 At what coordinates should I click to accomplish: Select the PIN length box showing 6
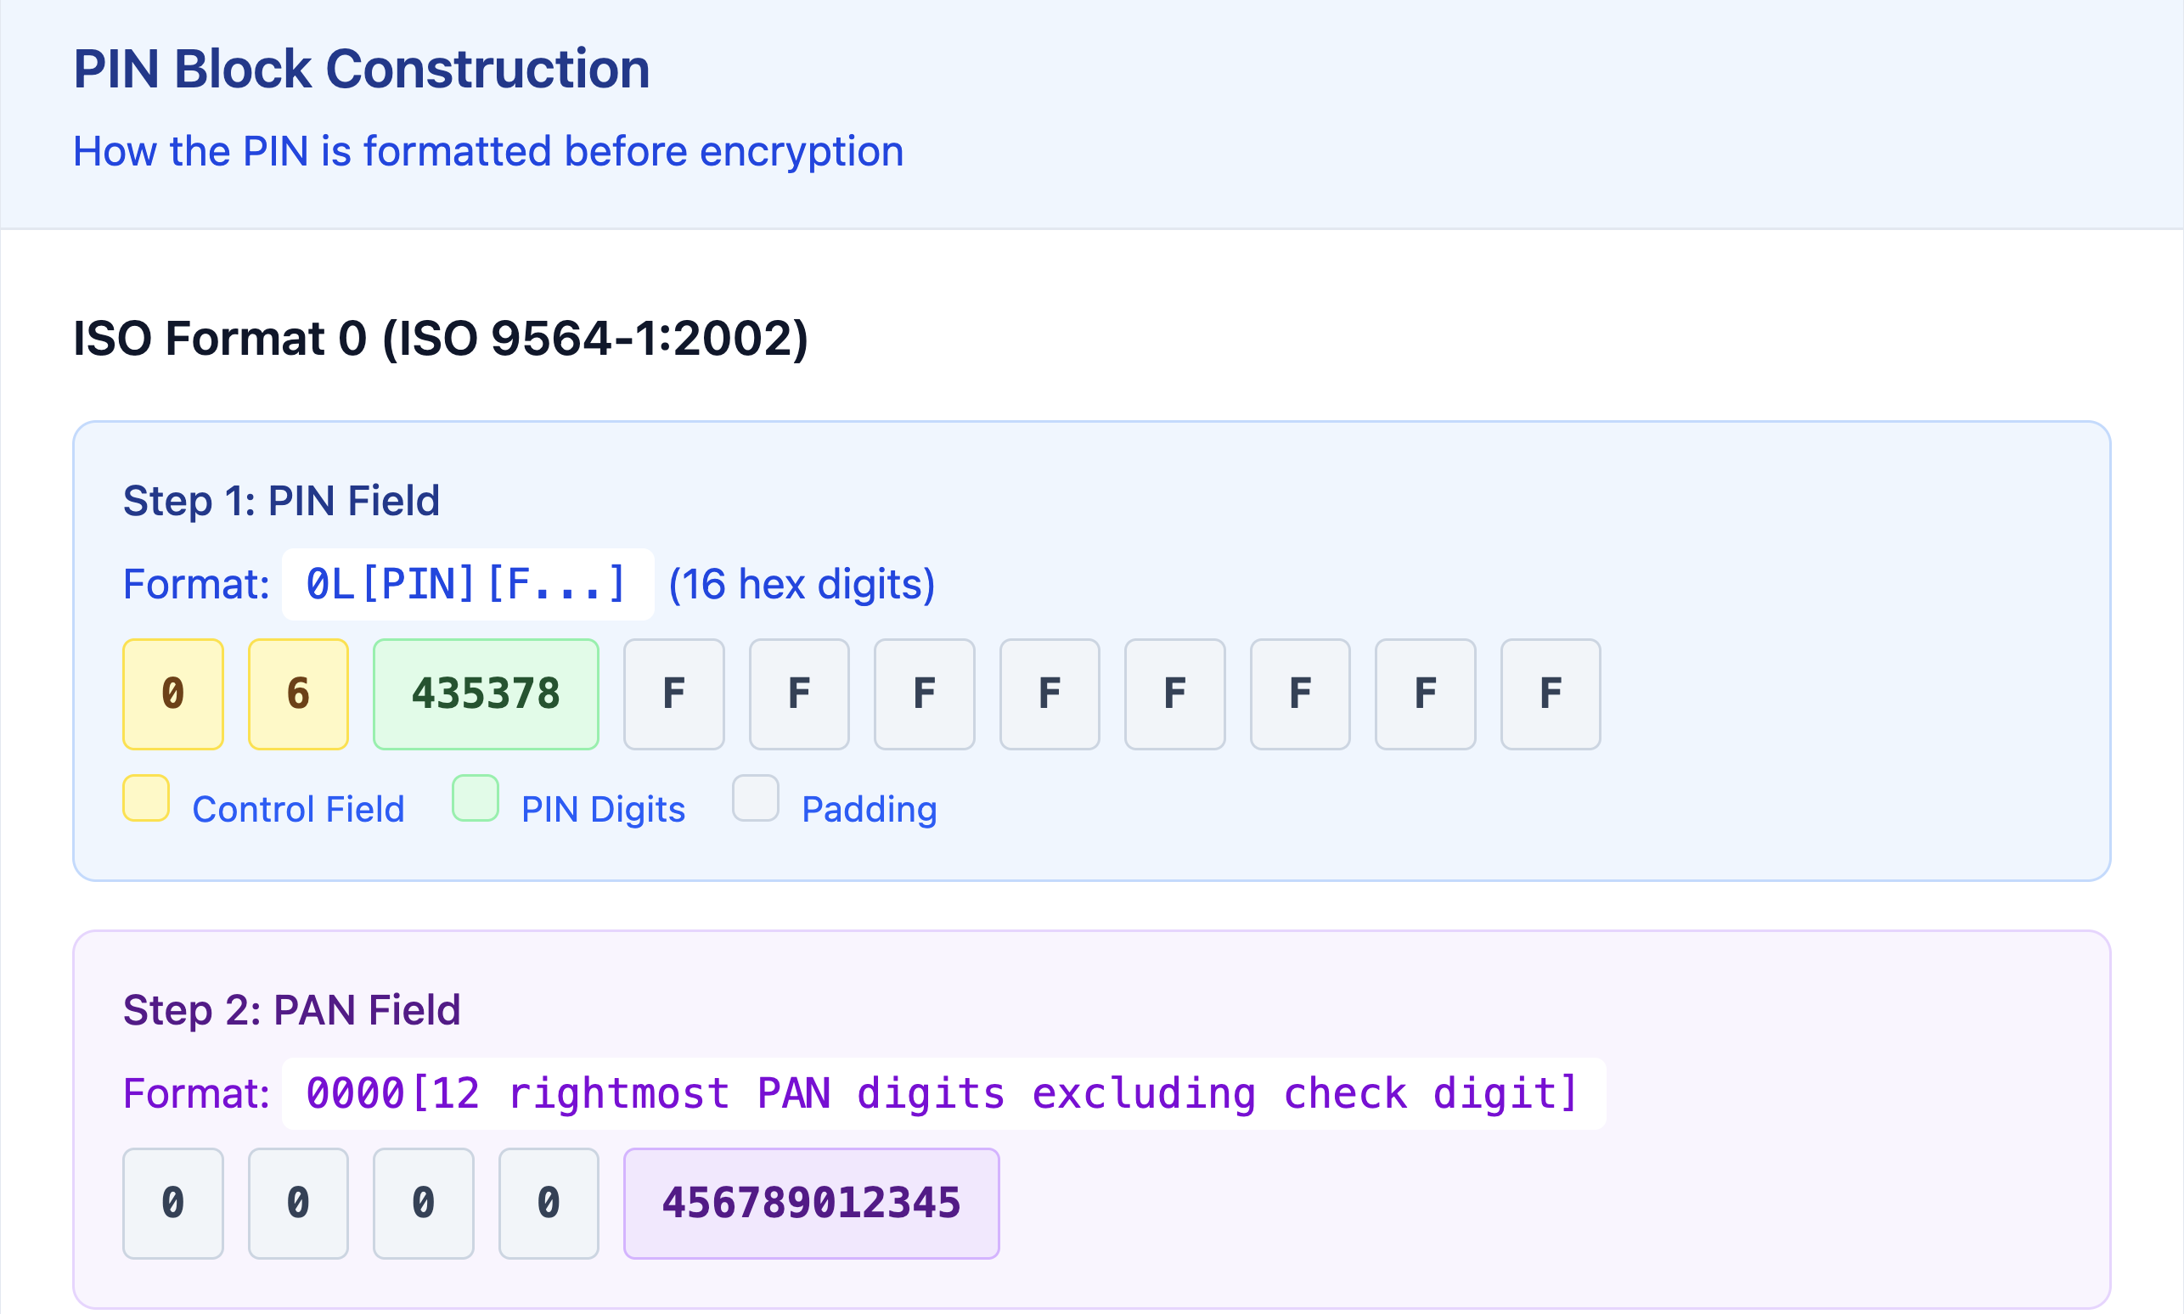pyautogui.click(x=298, y=694)
